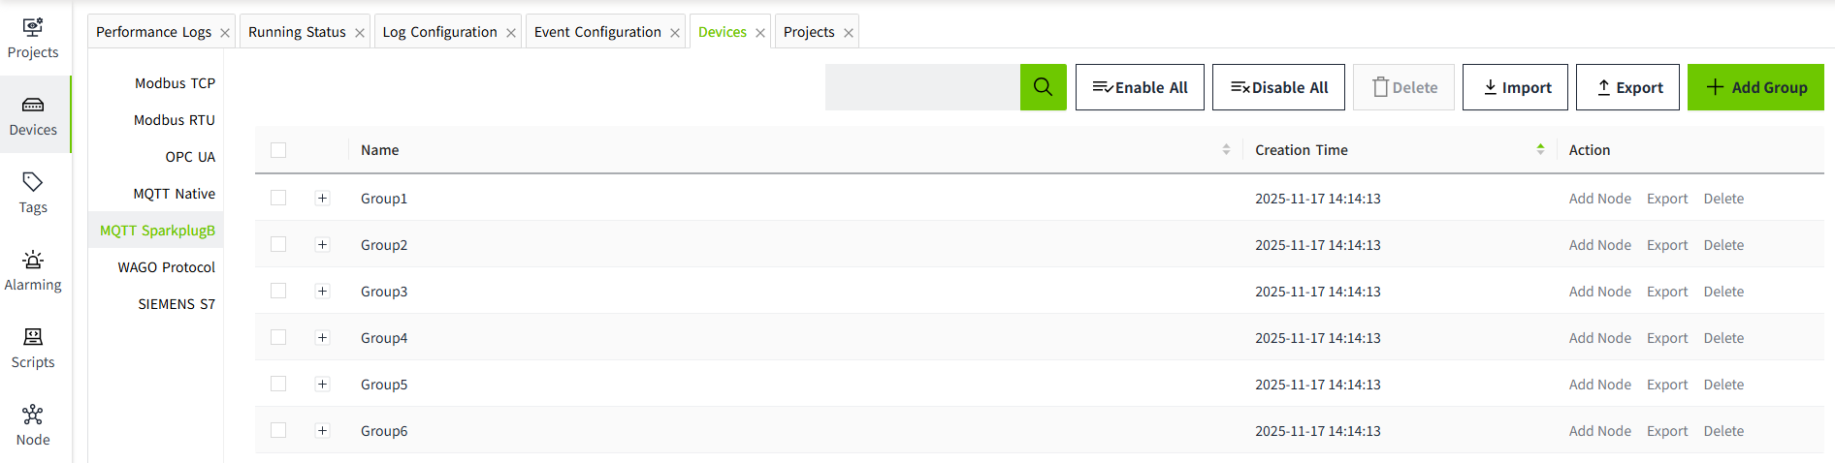The image size is (1835, 463).
Task: Close the Performance Logs tab
Action: pos(225,33)
